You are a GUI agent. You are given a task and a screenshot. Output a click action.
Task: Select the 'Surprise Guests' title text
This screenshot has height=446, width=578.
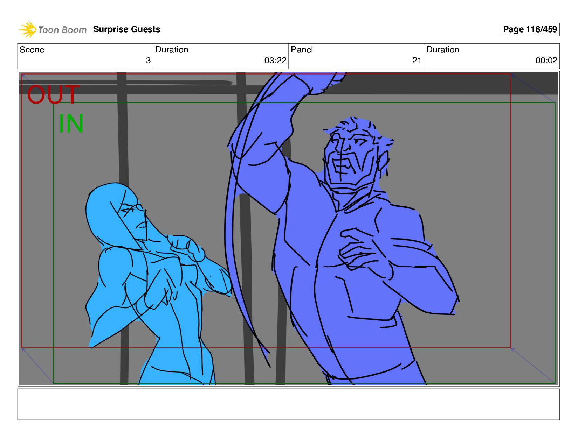[127, 29]
